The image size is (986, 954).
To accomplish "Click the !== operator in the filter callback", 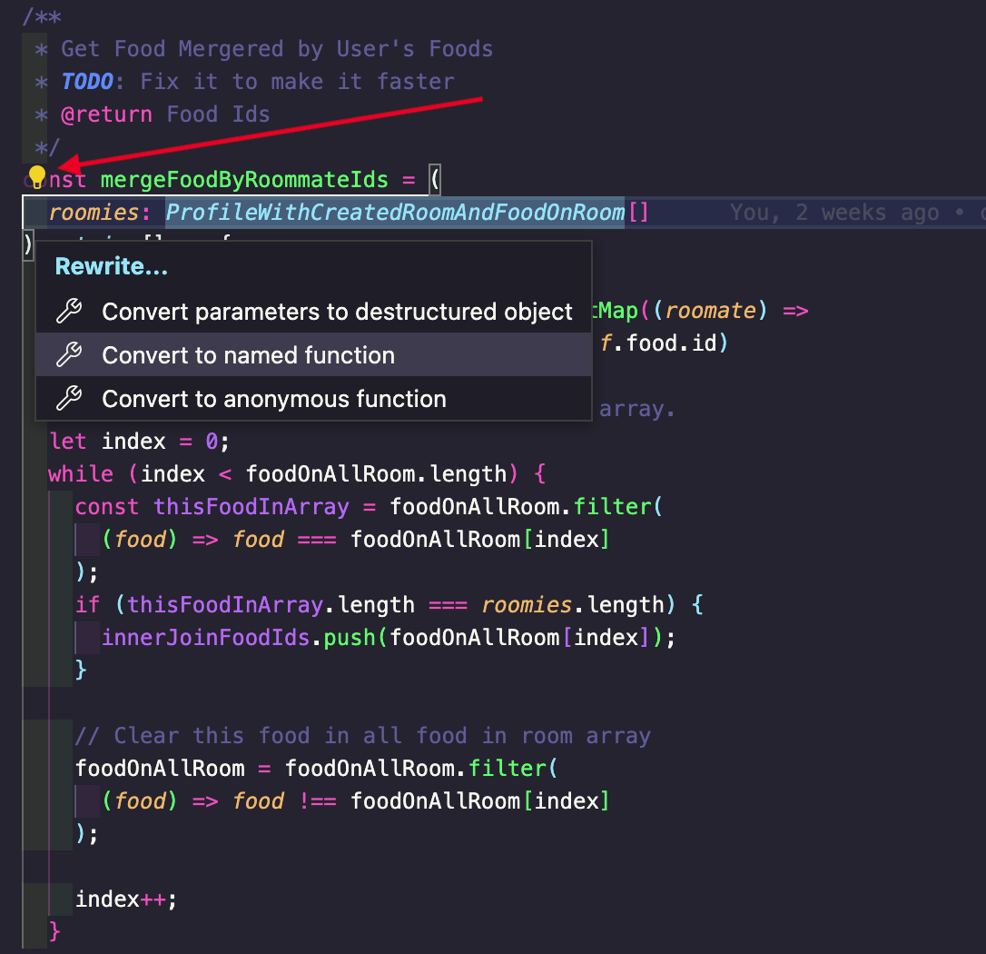I will pyautogui.click(x=318, y=801).
